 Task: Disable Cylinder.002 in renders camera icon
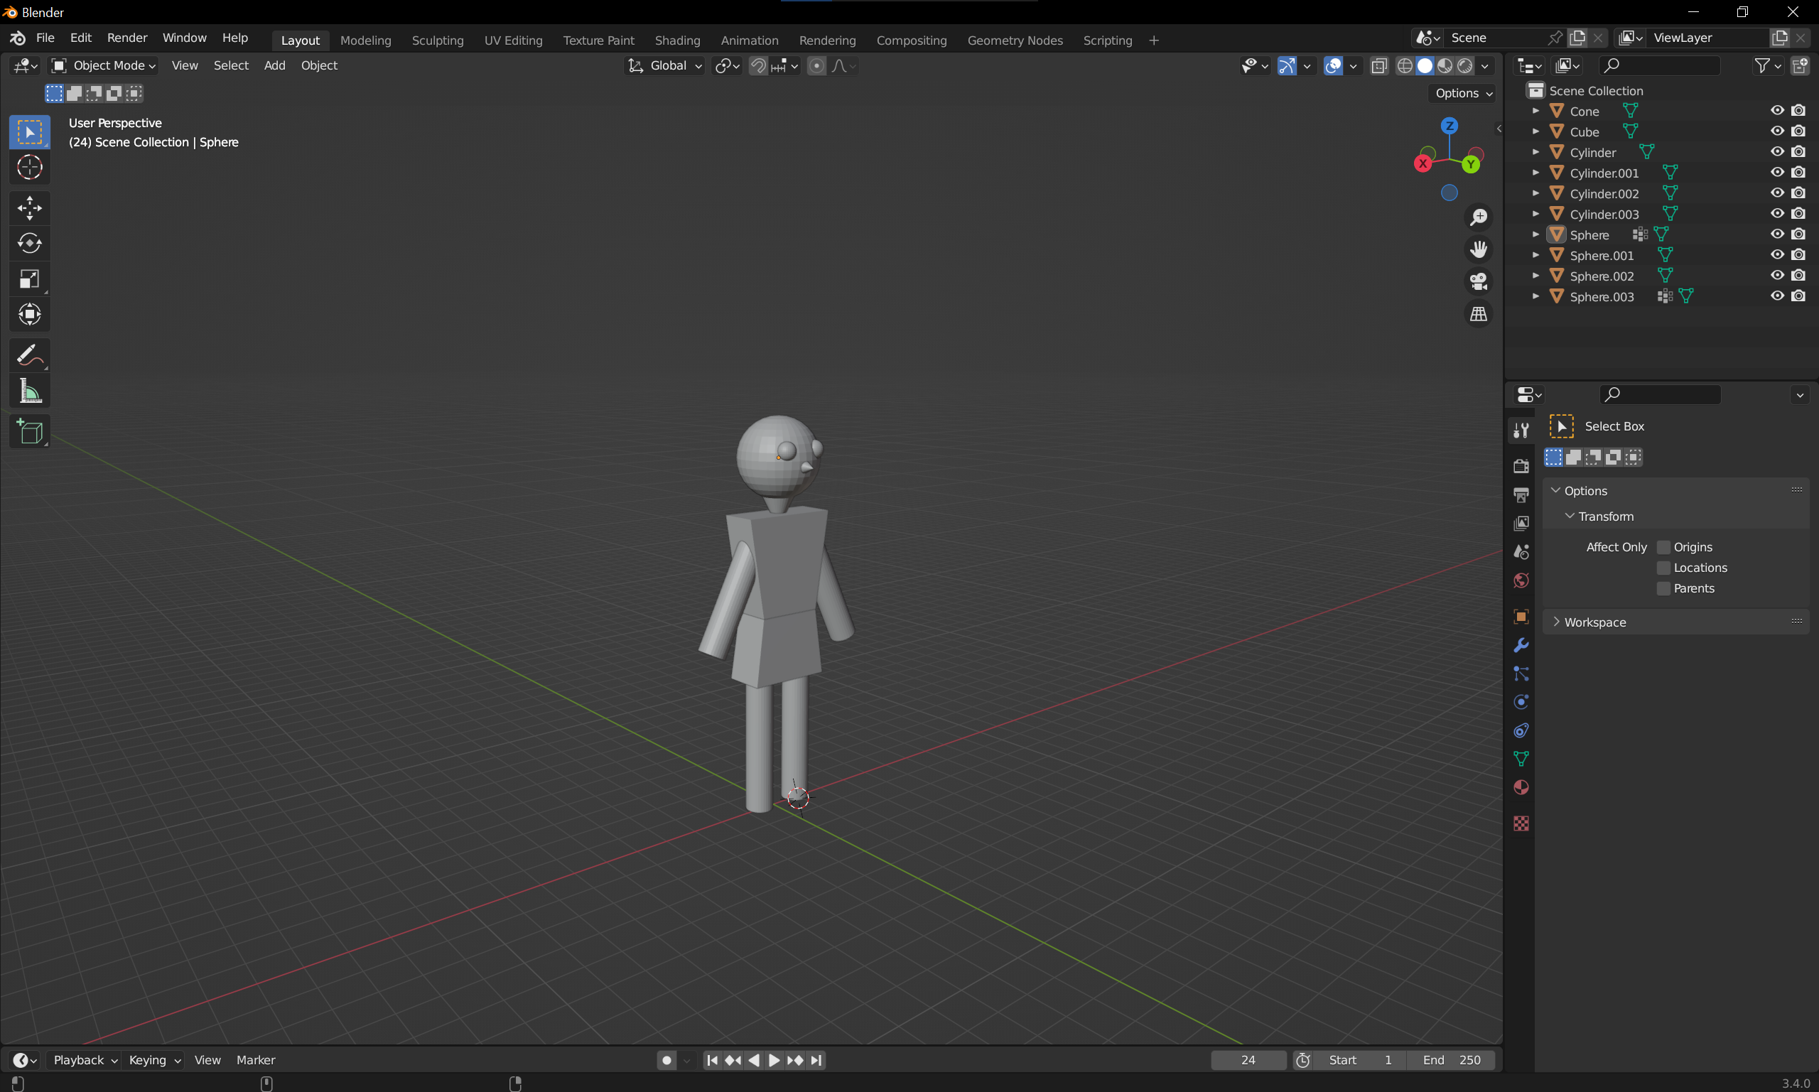pyautogui.click(x=1798, y=193)
